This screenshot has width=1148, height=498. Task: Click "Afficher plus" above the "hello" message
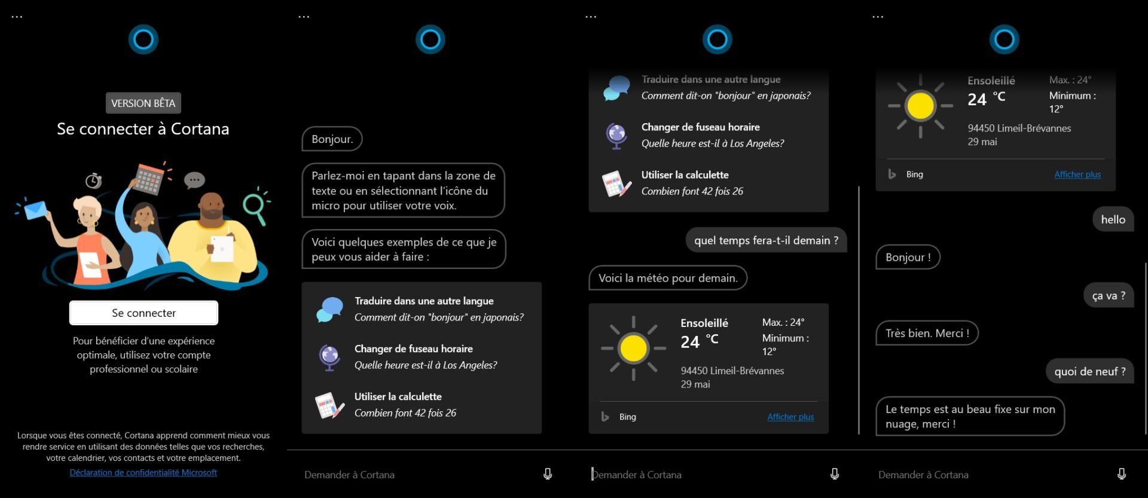pyautogui.click(x=1077, y=175)
